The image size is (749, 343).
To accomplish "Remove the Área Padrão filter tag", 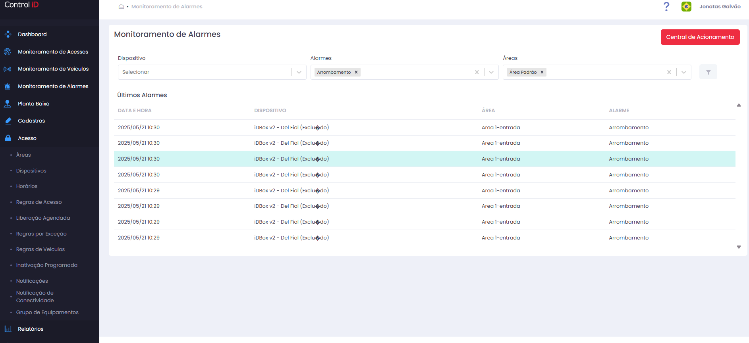I will click(x=542, y=72).
